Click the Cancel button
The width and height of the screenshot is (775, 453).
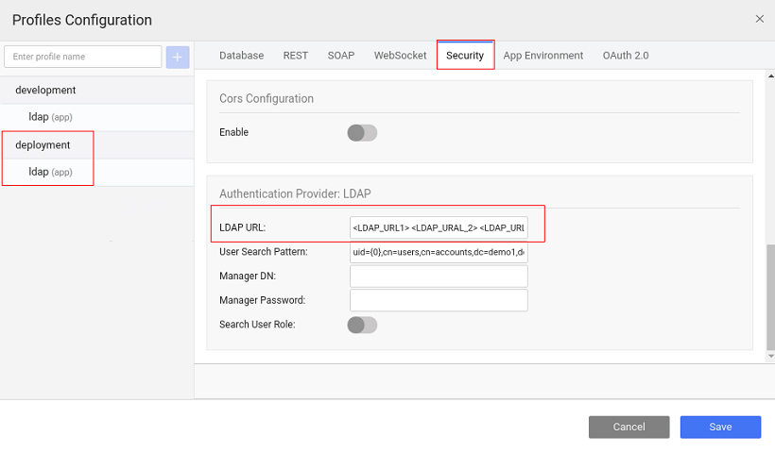click(x=629, y=428)
